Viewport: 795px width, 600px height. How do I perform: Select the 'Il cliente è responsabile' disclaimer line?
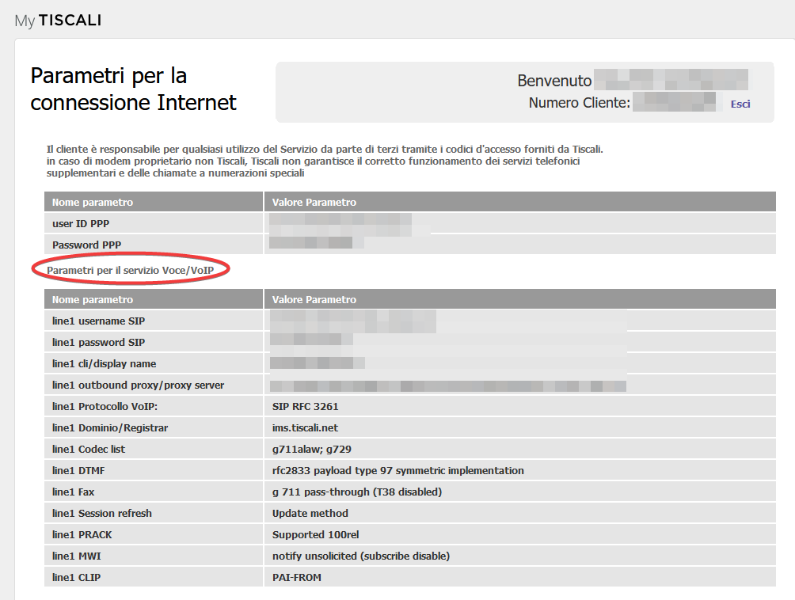(325, 149)
